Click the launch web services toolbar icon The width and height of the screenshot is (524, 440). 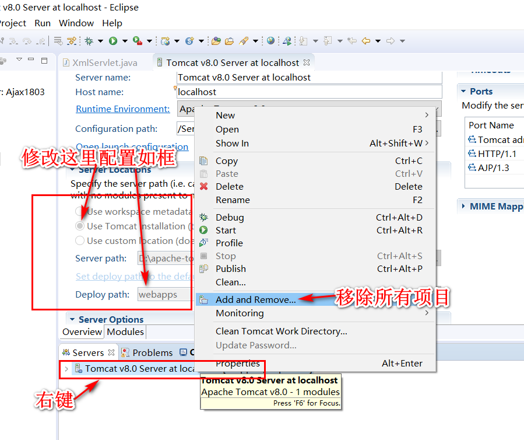[287, 41]
